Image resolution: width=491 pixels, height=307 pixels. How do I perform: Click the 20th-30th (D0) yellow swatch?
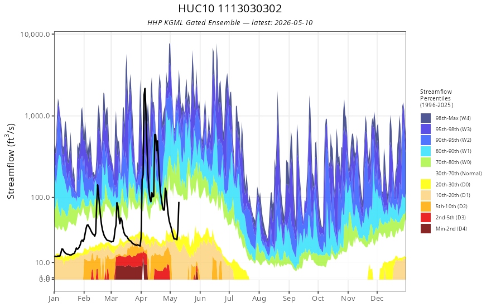click(426, 184)
